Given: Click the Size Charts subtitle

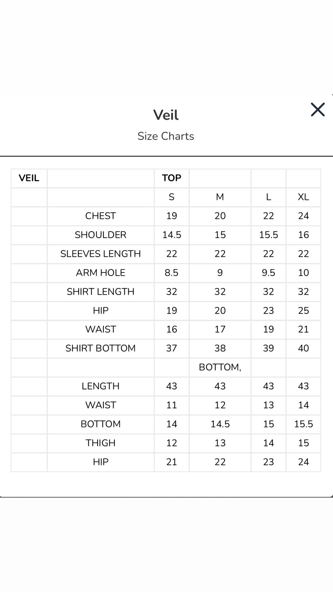Looking at the screenshot, I should 166,136.
